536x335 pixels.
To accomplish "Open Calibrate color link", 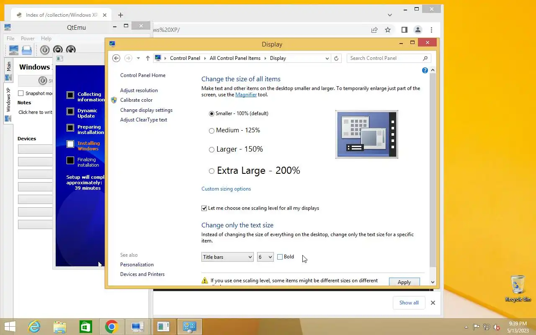I will [136, 100].
